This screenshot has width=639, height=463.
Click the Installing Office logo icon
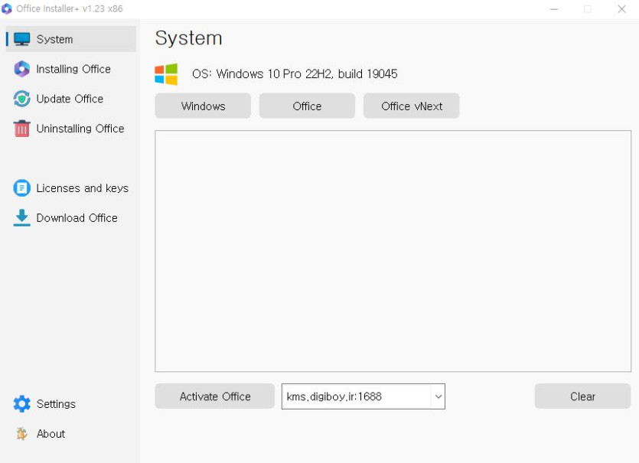click(x=22, y=69)
